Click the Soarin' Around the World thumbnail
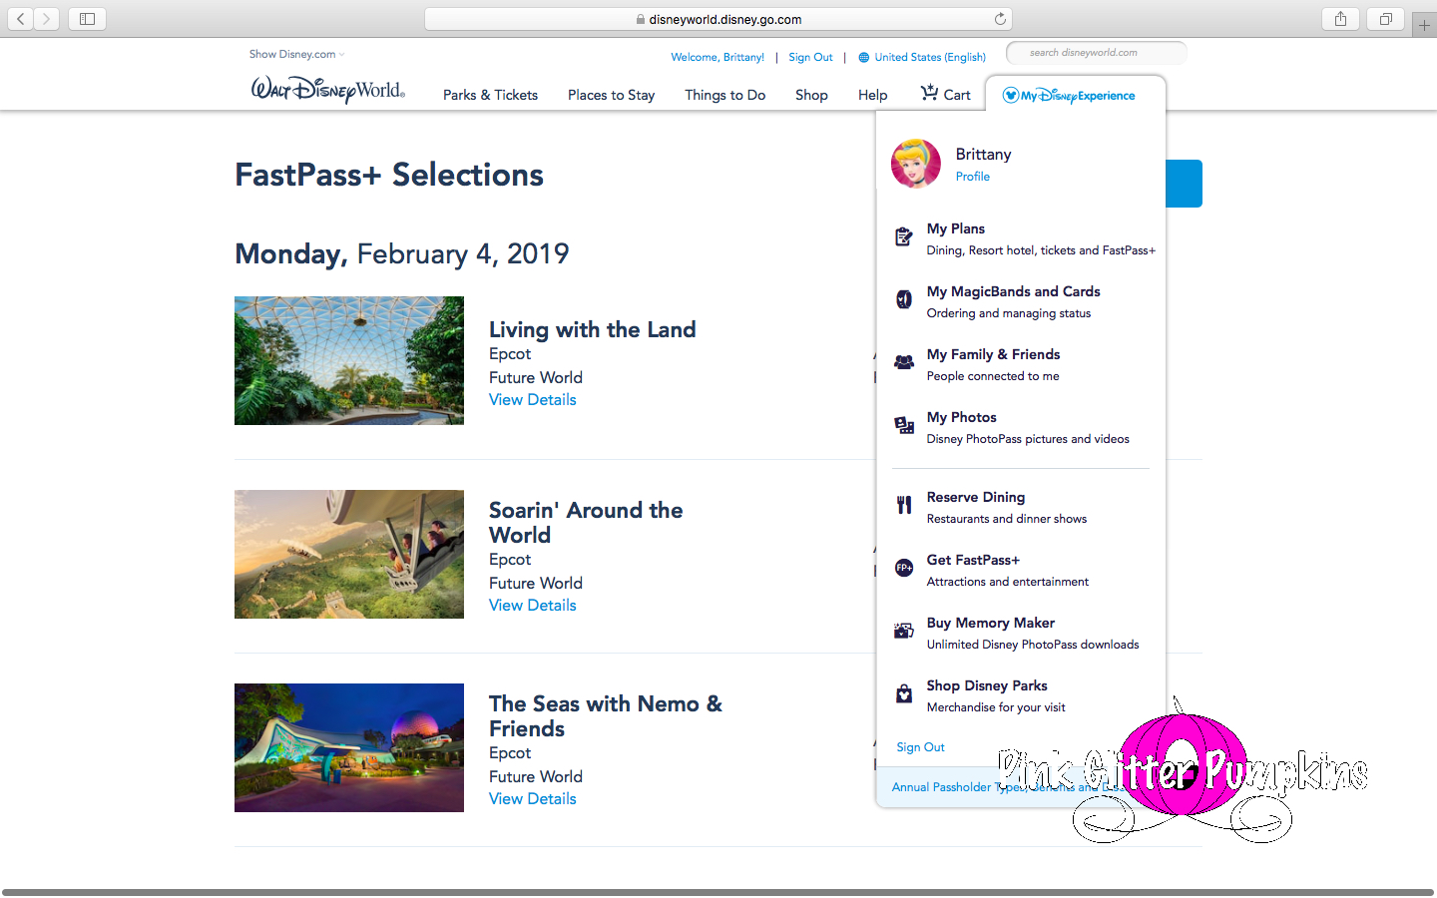This screenshot has height=898, width=1437. click(349, 554)
